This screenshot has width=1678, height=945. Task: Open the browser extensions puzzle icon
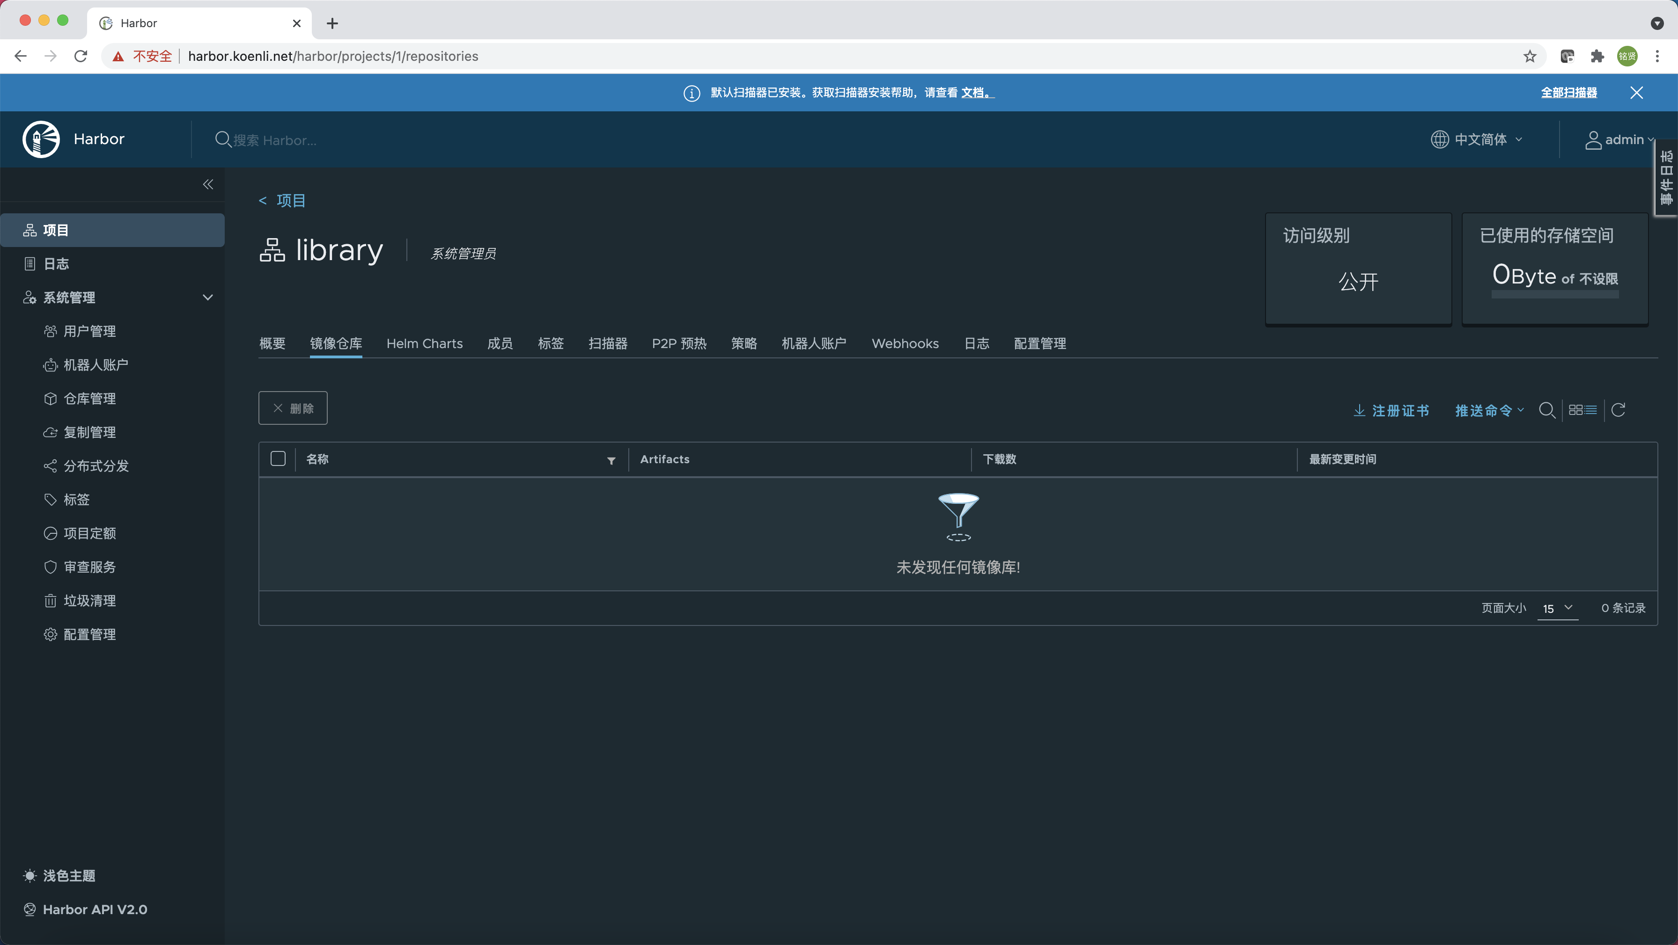(1597, 57)
